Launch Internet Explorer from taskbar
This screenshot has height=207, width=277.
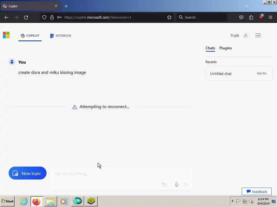click(x=24, y=201)
